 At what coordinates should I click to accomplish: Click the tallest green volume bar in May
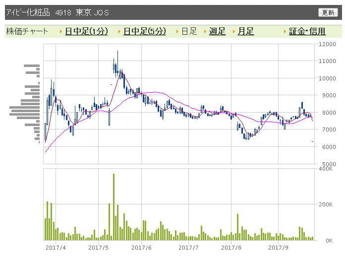[x=114, y=207]
